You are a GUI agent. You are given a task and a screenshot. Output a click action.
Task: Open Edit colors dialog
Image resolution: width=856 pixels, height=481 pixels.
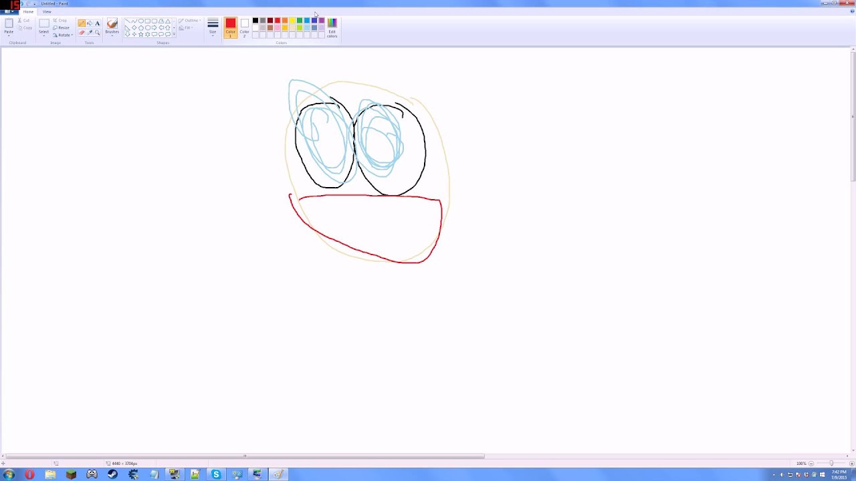332,27
